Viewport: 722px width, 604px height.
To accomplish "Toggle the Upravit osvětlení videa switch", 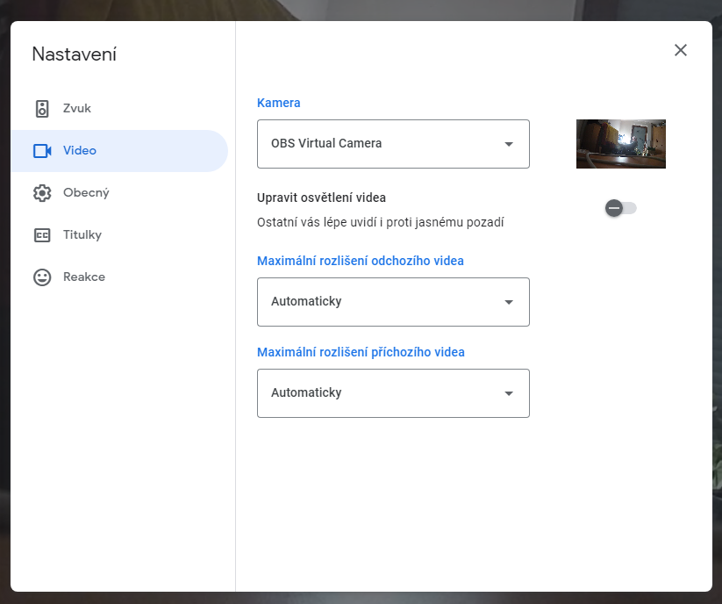I will coord(620,208).
